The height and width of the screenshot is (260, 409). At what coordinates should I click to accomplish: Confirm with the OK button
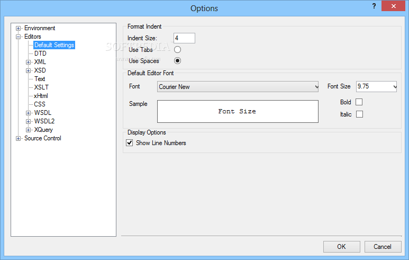[x=342, y=247]
